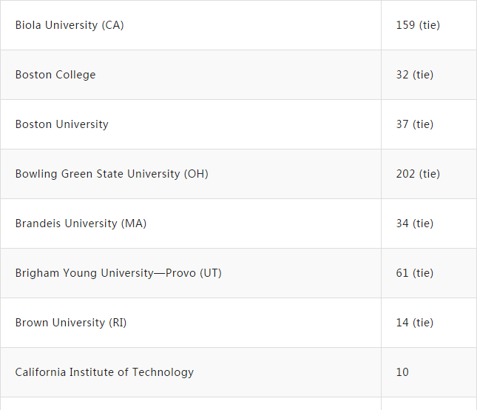Select the rank 10 cell for Caltech

[402, 372]
